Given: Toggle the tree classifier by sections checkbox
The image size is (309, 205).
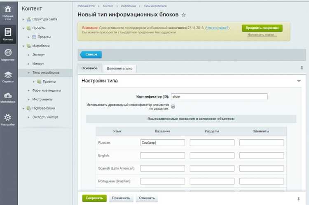Looking at the screenshot, I should (x=173, y=107).
